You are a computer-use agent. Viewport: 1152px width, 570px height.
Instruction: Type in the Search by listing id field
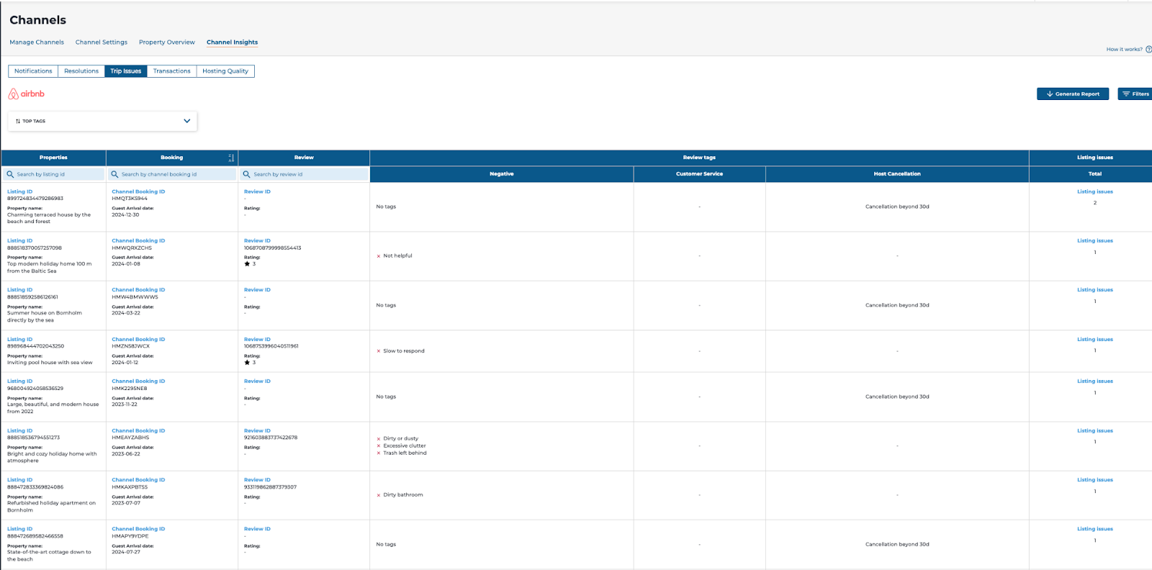point(59,174)
